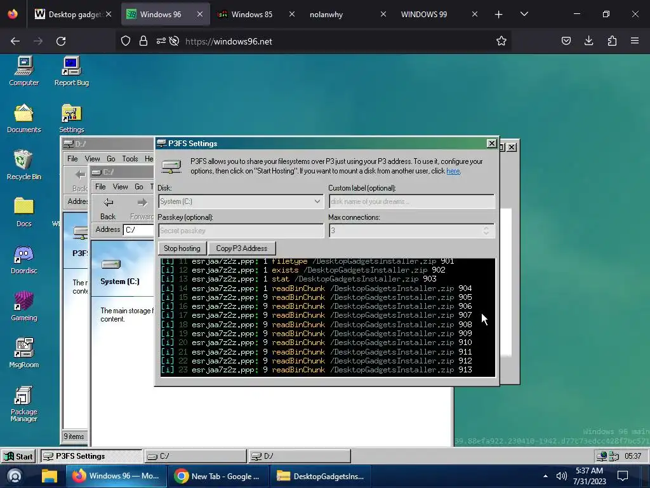Close the P3FS Settings window
This screenshot has height=488, width=650.
[x=492, y=143]
